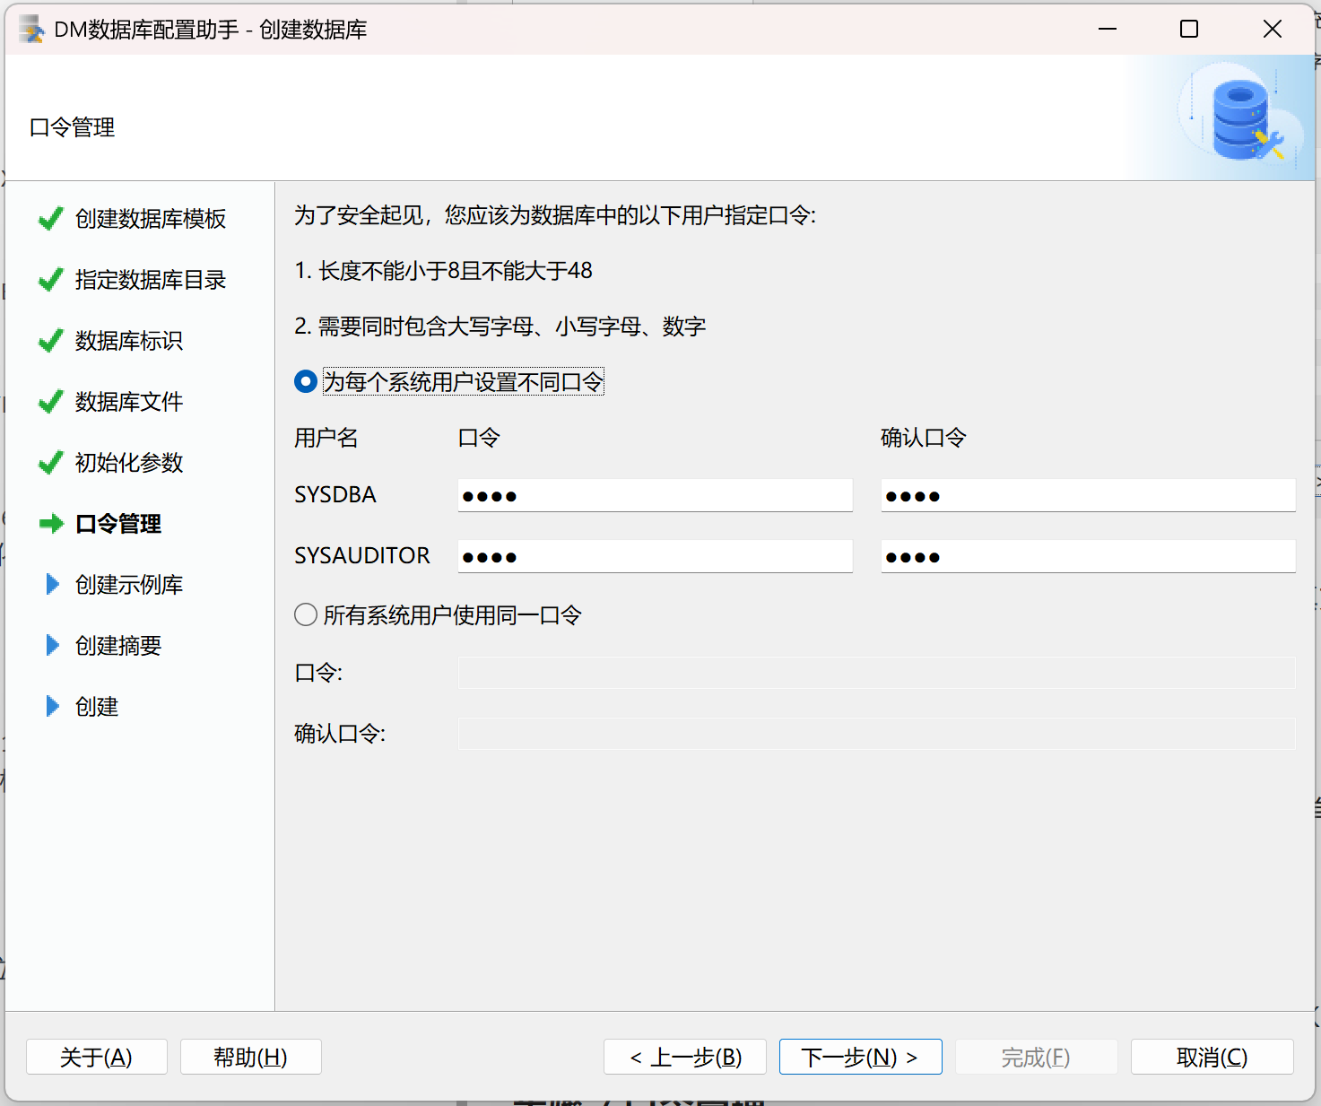Select 为每个系统用户设置不同口令 radio option
The width and height of the screenshot is (1321, 1106).
click(306, 382)
